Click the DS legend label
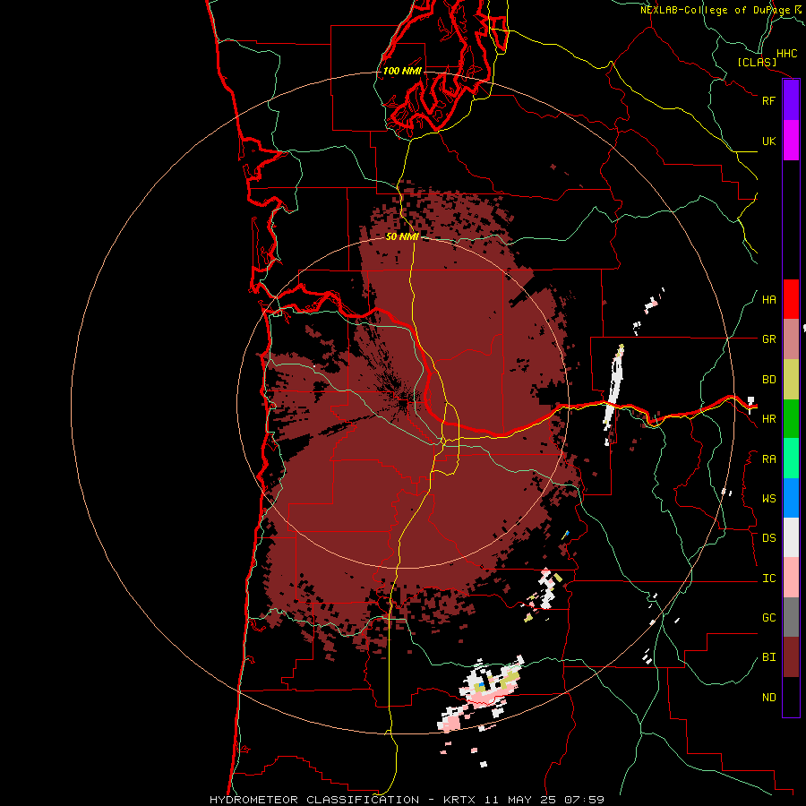The image size is (806, 806). pos(769,538)
